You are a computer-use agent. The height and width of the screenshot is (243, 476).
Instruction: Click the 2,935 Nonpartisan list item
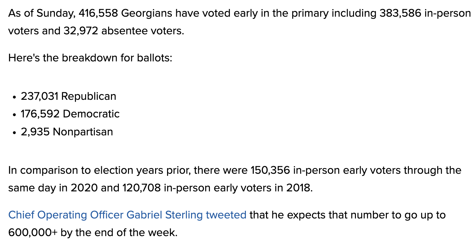(x=67, y=132)
